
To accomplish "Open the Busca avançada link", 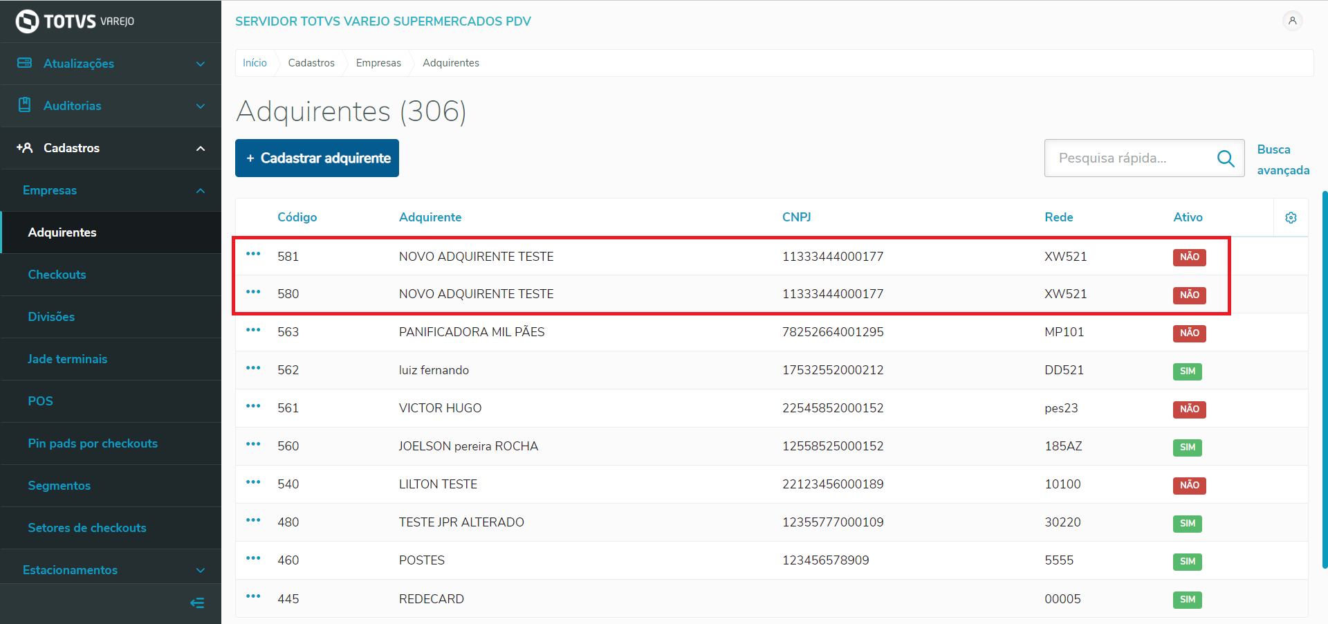I will (x=1283, y=160).
